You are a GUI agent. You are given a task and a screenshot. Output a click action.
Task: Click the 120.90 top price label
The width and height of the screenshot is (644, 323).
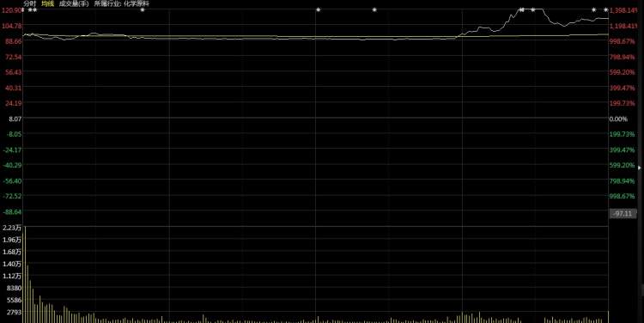11,9
